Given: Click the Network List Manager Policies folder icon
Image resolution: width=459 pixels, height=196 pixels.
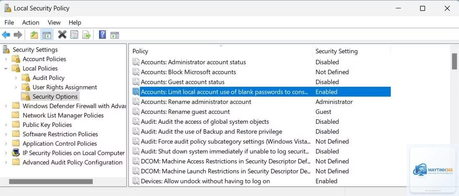Looking at the screenshot, I should pos(16,115).
